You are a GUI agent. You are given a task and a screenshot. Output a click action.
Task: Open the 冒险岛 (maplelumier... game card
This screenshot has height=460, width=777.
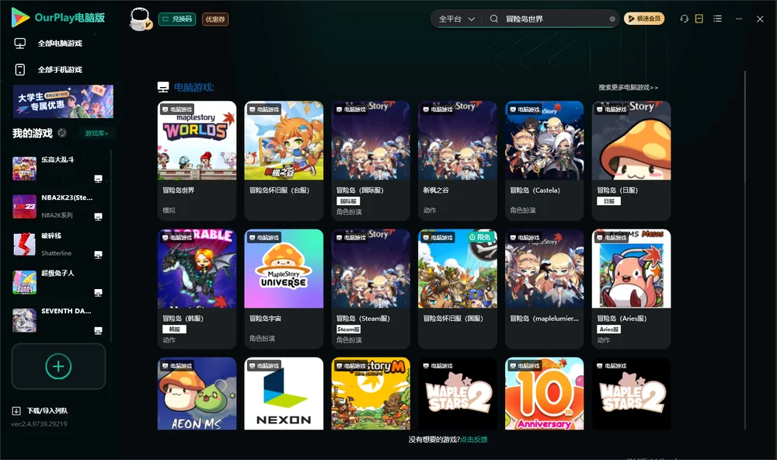pyautogui.click(x=545, y=289)
